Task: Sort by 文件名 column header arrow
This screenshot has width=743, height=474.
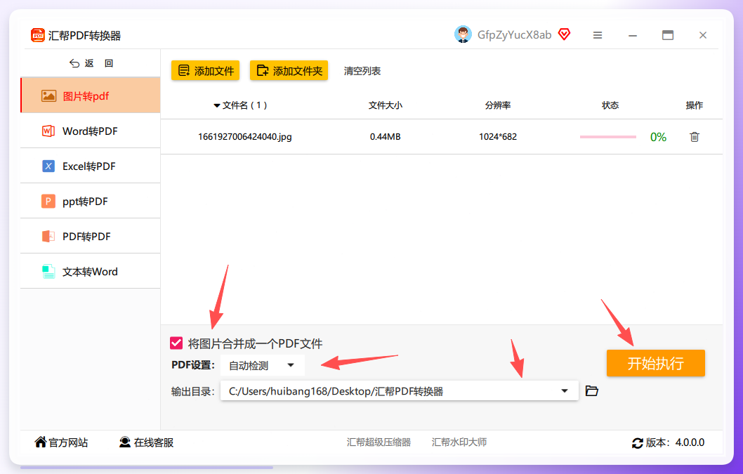Action: [216, 106]
